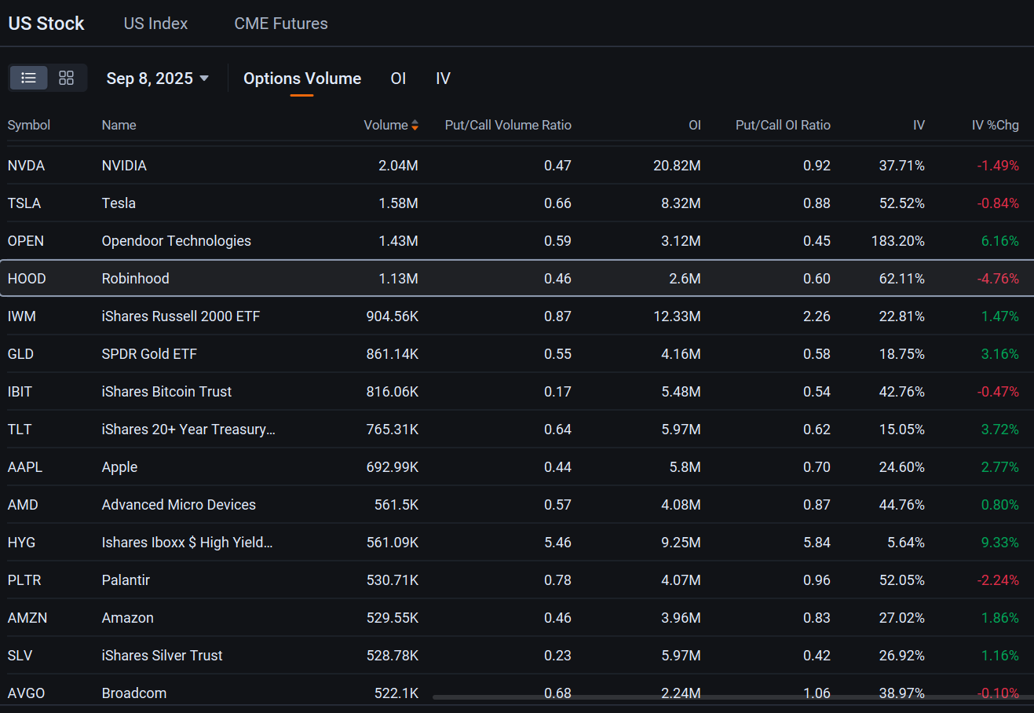Sort by IV %Chg column header
The width and height of the screenshot is (1034, 713).
995,125
